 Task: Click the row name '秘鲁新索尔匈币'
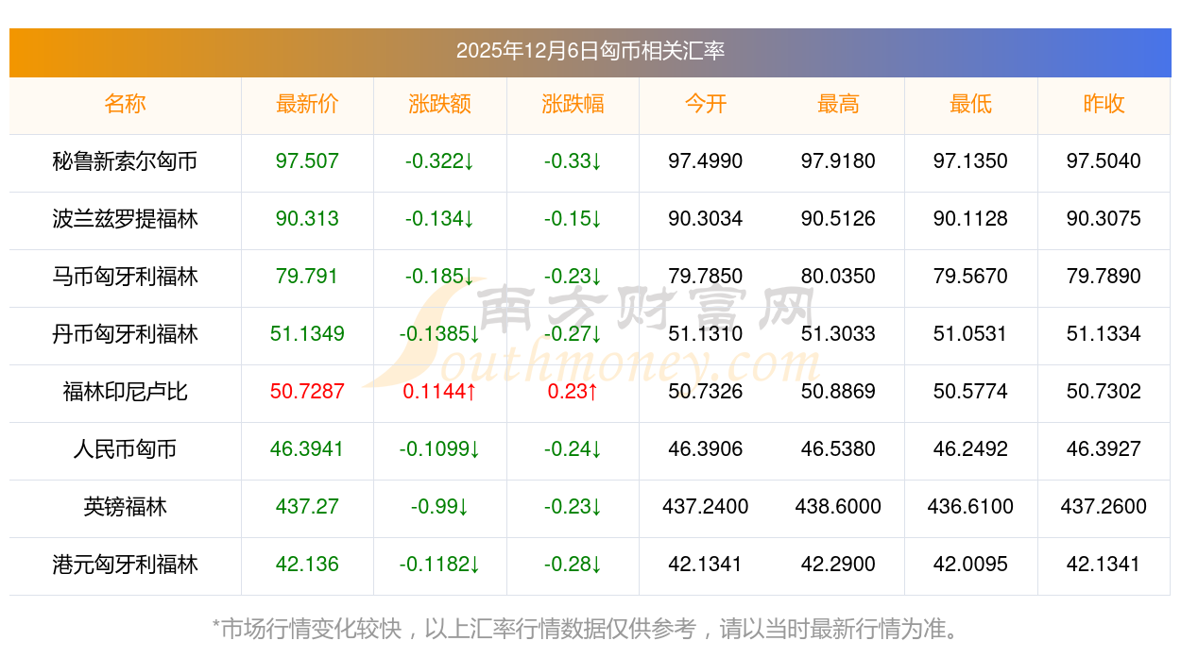pos(125,161)
